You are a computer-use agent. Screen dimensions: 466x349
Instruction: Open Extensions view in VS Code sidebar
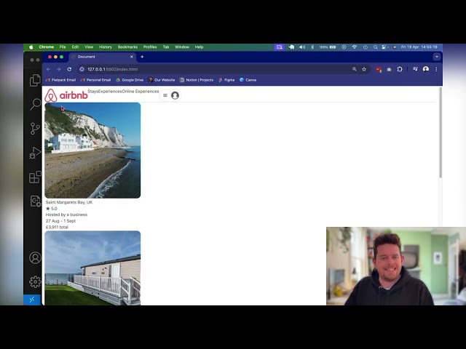coord(35,177)
